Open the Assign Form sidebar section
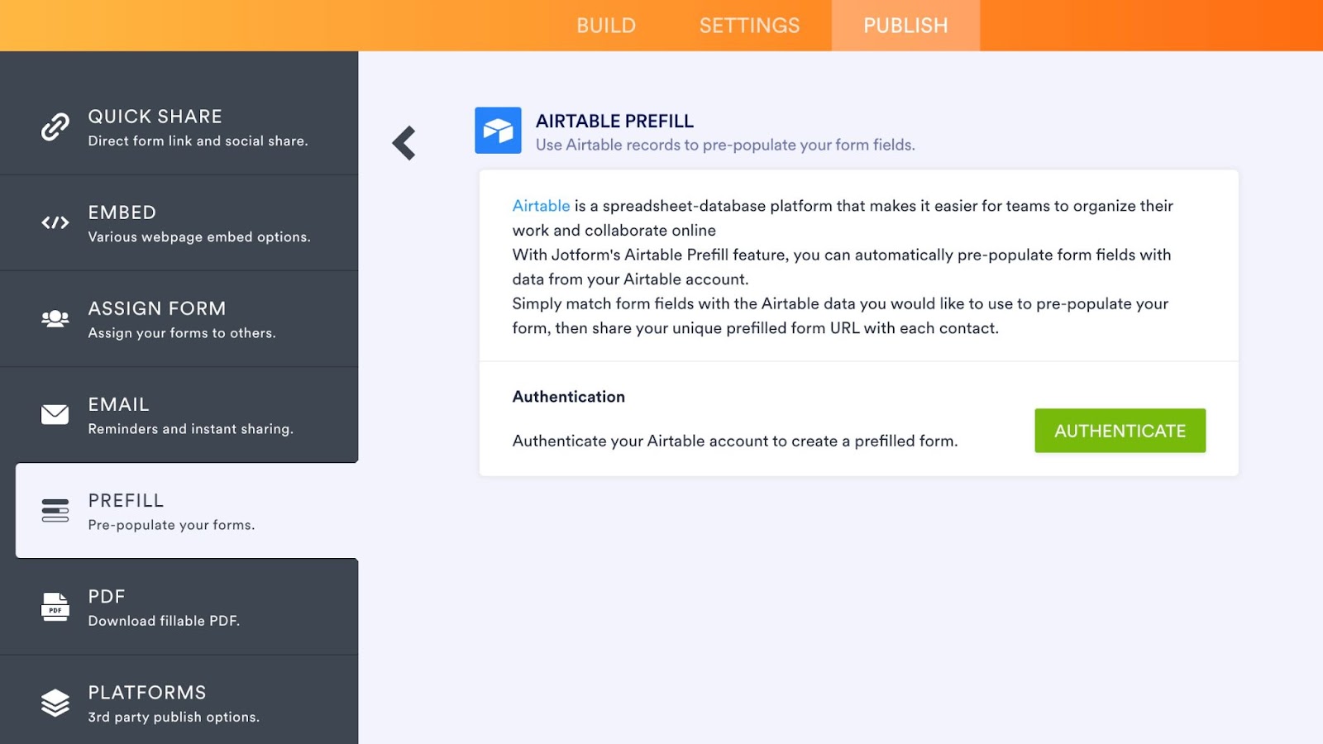 click(x=179, y=319)
